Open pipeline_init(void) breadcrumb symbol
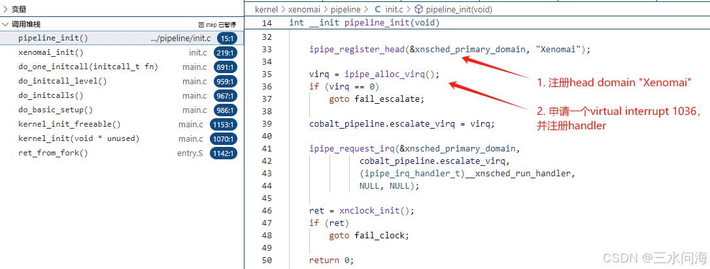This screenshot has width=710, height=269. tap(459, 9)
